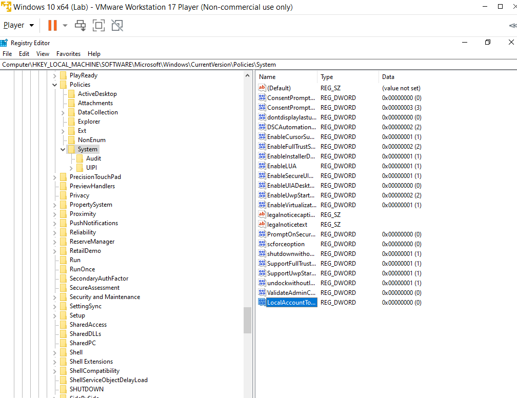Close the Registry Editor window

coord(511,42)
